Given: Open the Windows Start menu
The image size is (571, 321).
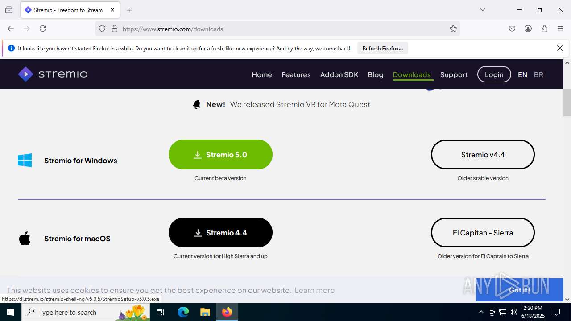Looking at the screenshot, I should coord(11,312).
